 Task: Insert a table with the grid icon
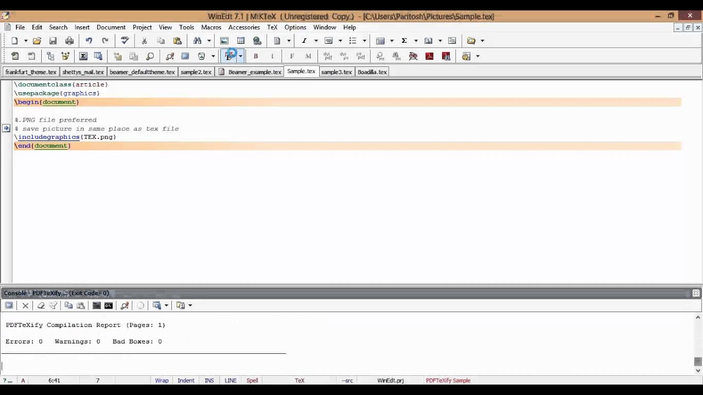[380, 41]
